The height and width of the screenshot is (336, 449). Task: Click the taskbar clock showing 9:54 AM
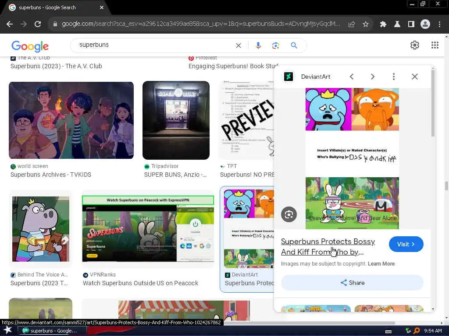tap(433, 331)
